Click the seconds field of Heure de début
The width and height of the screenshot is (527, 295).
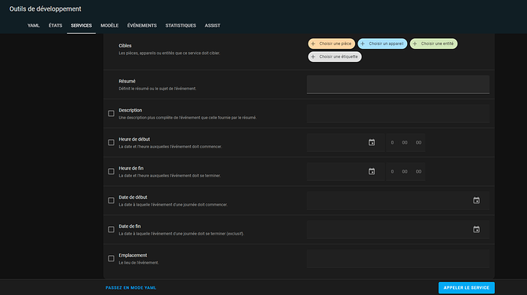[419, 143]
